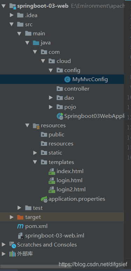Select login.html file name
This screenshot has height=271, width=131.
click(x=70, y=180)
